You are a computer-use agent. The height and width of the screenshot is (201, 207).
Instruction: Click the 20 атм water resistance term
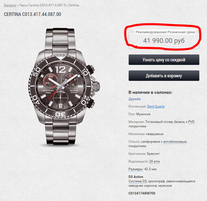click(154, 161)
